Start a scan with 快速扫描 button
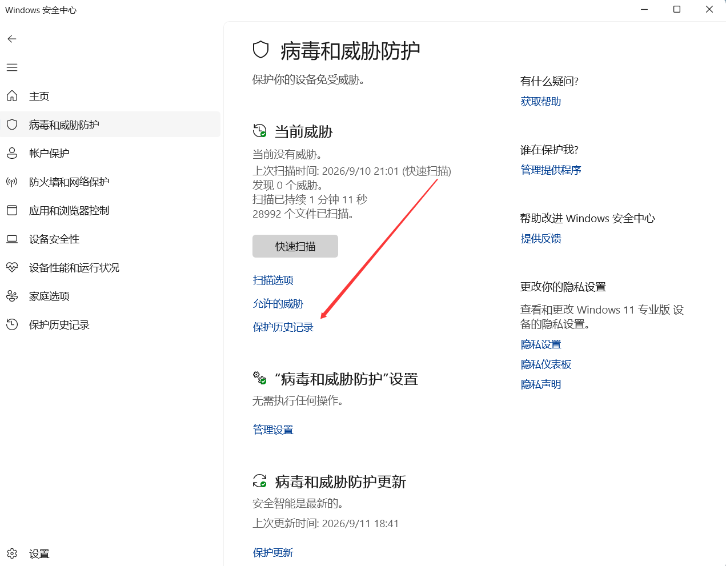Screen dimensions: 726x566 click(295, 246)
